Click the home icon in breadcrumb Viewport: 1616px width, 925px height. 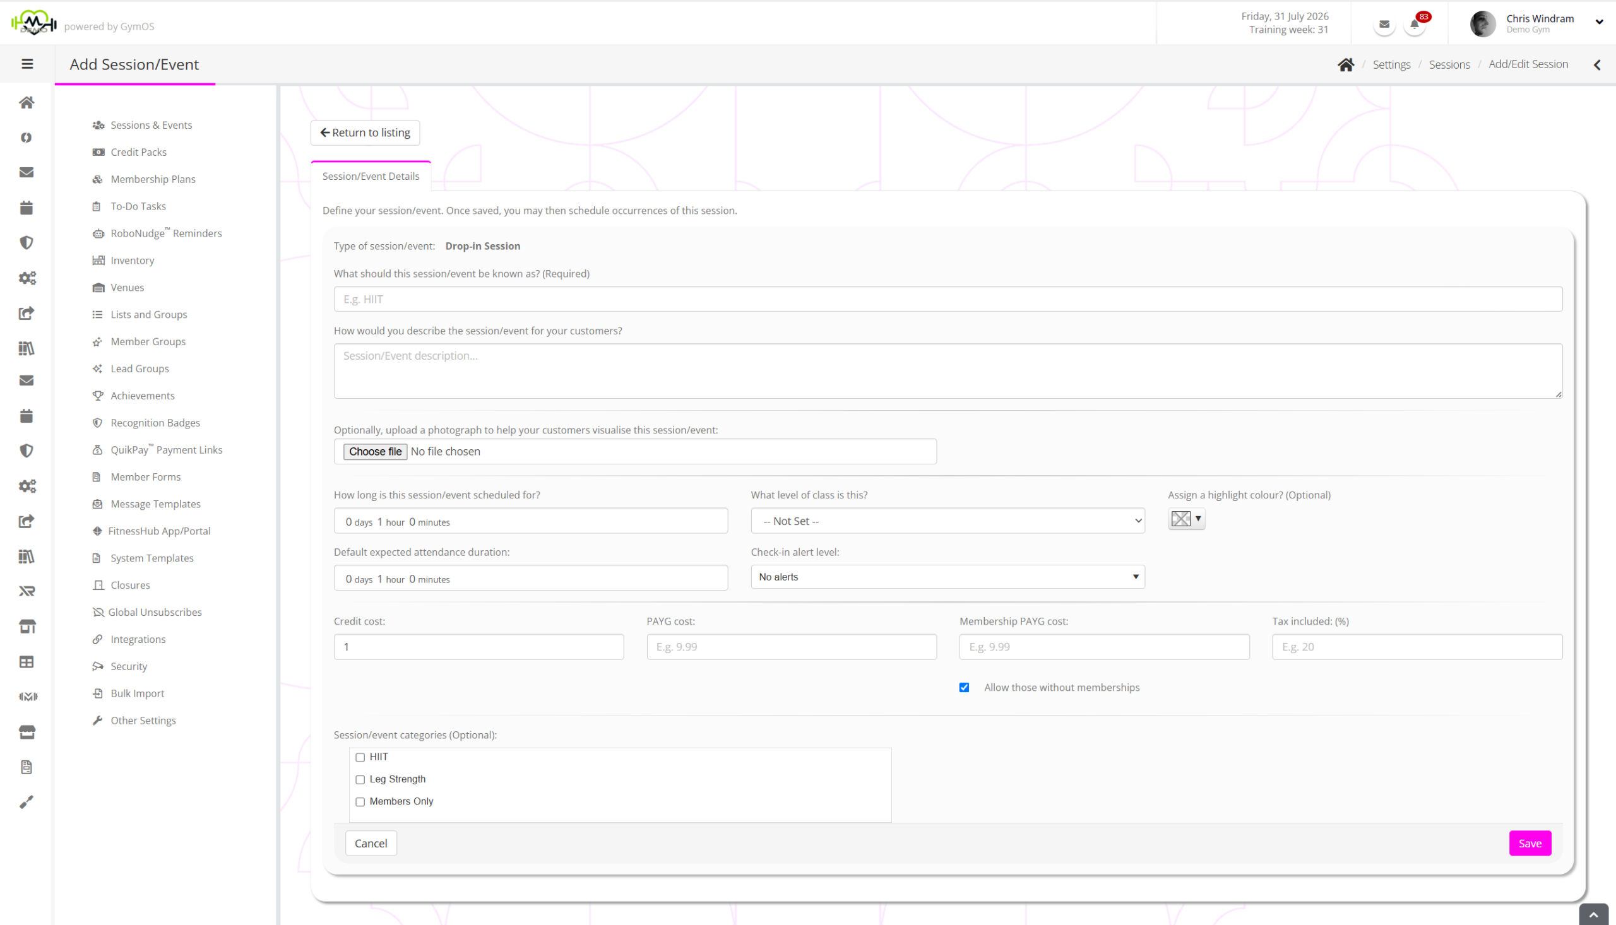click(x=1345, y=65)
